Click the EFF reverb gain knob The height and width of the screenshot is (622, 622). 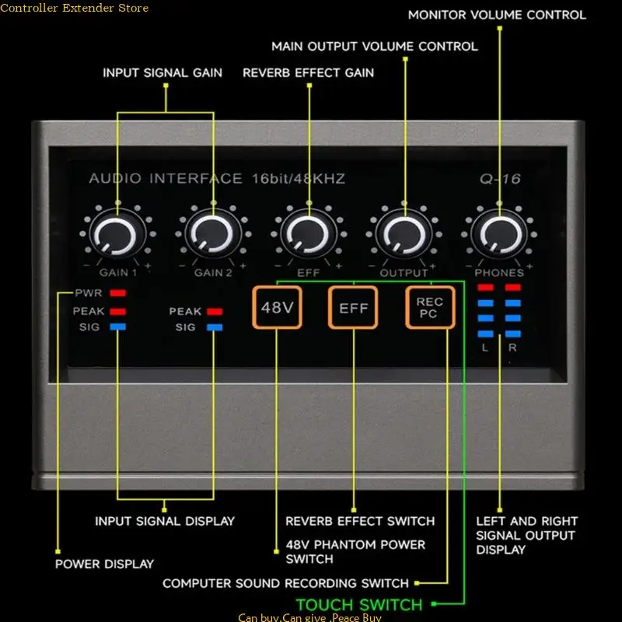tap(309, 235)
